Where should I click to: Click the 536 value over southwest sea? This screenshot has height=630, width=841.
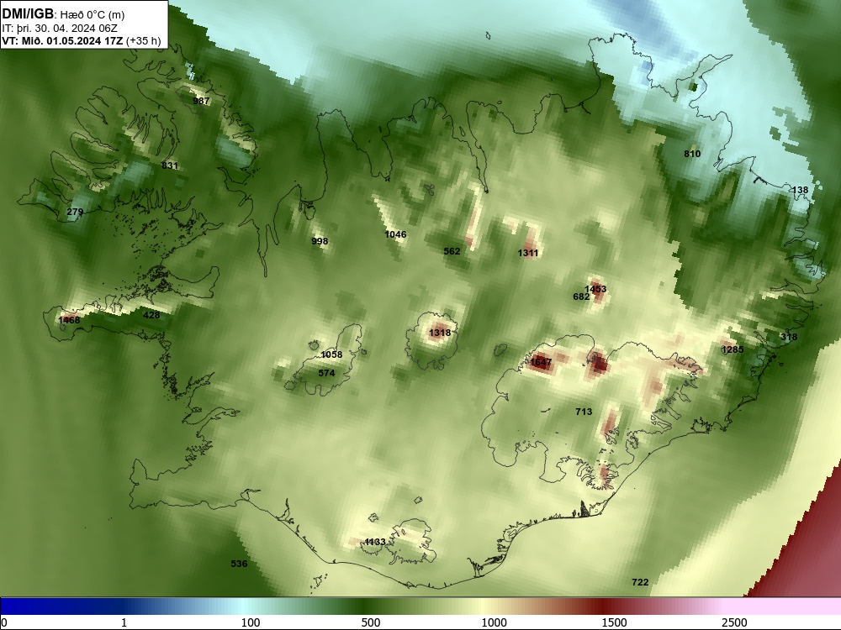pyautogui.click(x=239, y=564)
